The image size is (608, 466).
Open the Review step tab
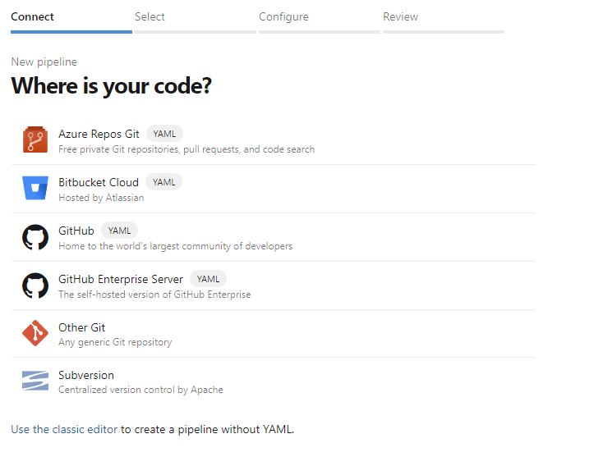pyautogui.click(x=444, y=21)
